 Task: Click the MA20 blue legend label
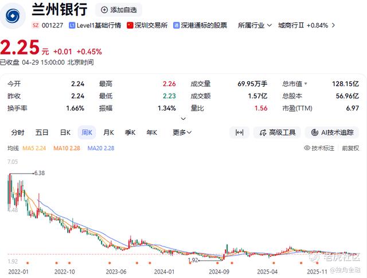[101, 148]
